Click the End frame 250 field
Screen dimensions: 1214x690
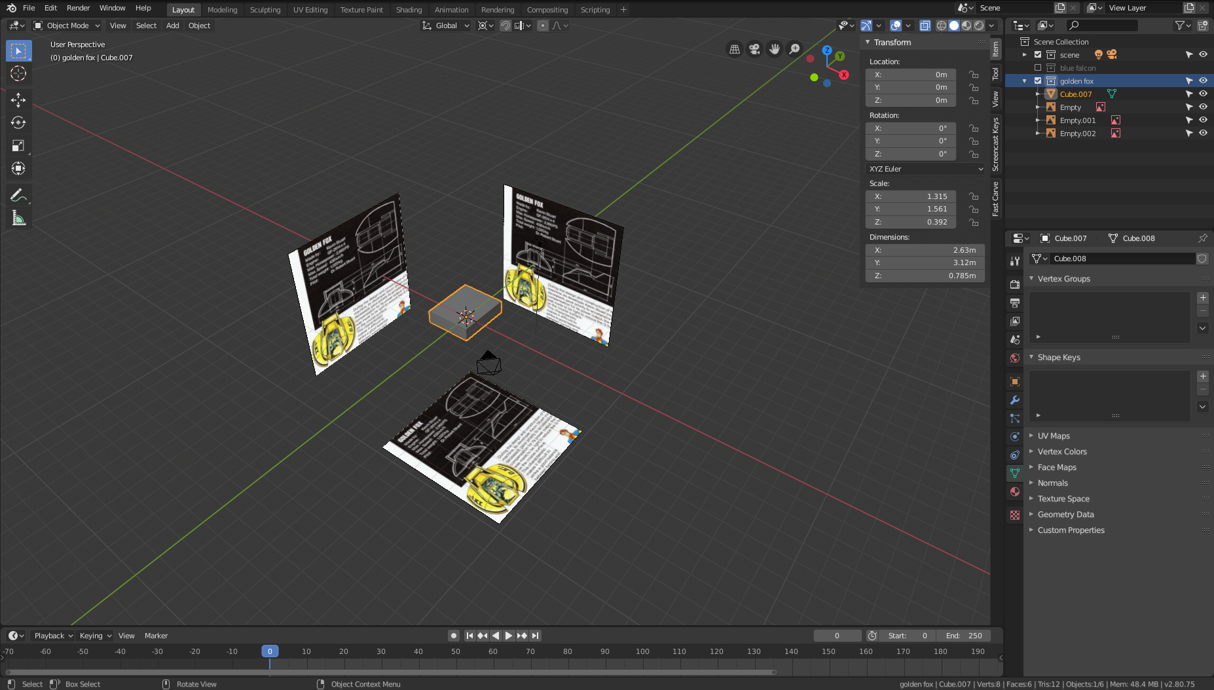963,636
